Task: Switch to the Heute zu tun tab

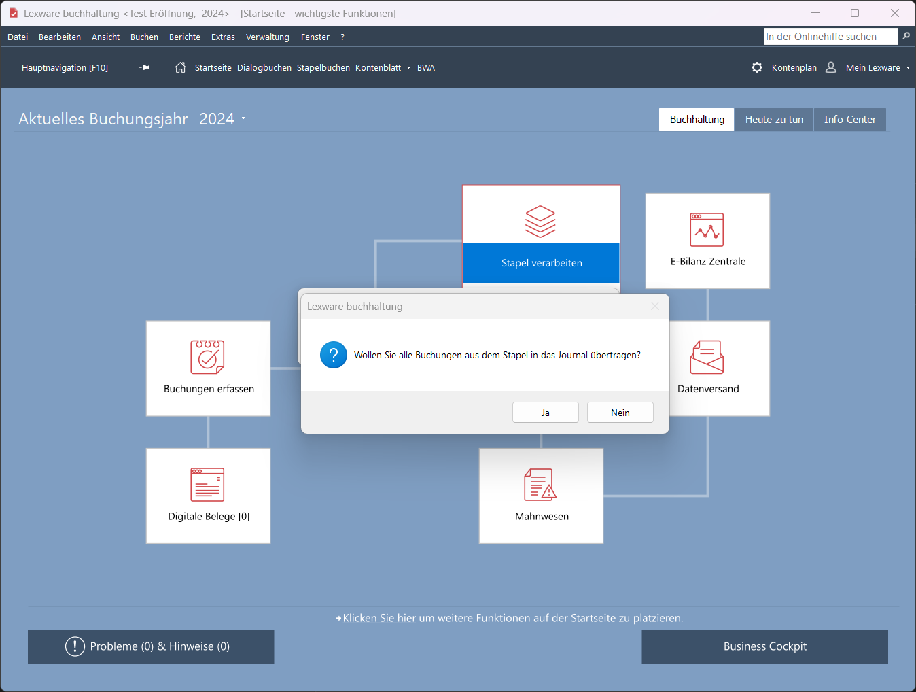Action: pyautogui.click(x=774, y=119)
